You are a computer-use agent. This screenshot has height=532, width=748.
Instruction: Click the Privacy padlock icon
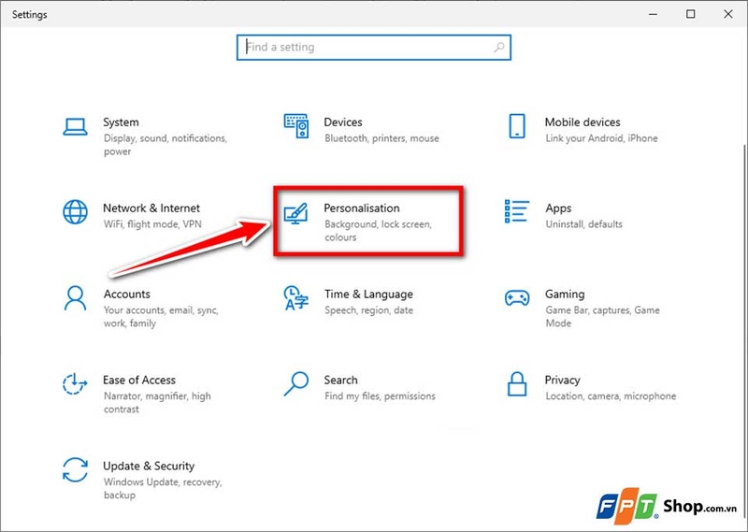point(517,384)
